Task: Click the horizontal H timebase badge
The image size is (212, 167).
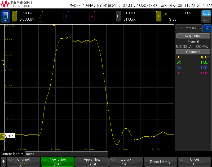Action: [x=118, y=16]
